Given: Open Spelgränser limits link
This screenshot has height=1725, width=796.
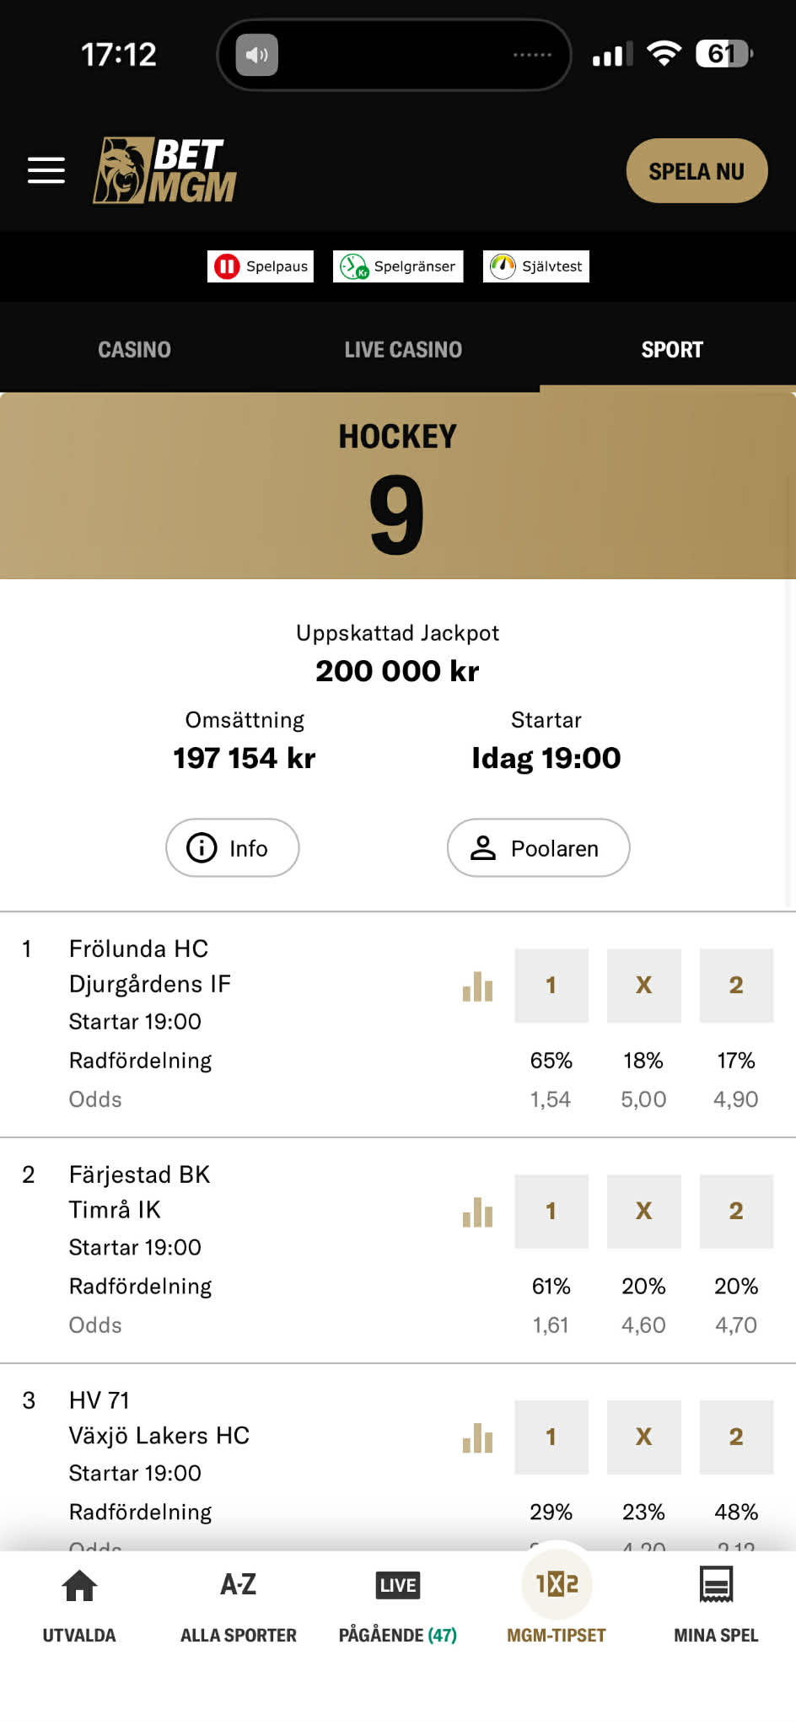Looking at the screenshot, I should click(x=398, y=266).
